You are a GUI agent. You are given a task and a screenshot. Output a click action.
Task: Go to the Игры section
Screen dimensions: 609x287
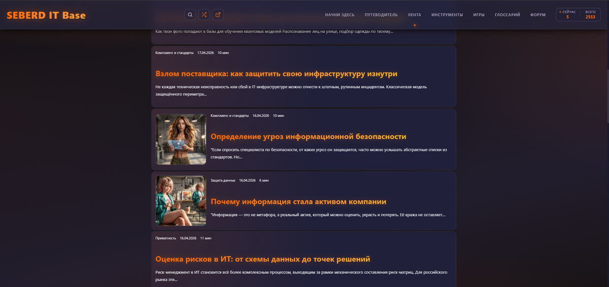(x=479, y=15)
